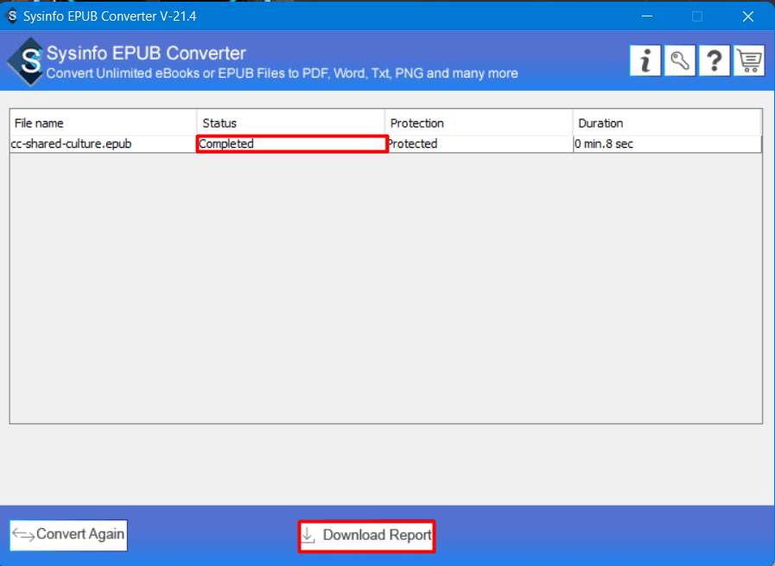Open the About info icon
This screenshot has width=775, height=566.
645,60
